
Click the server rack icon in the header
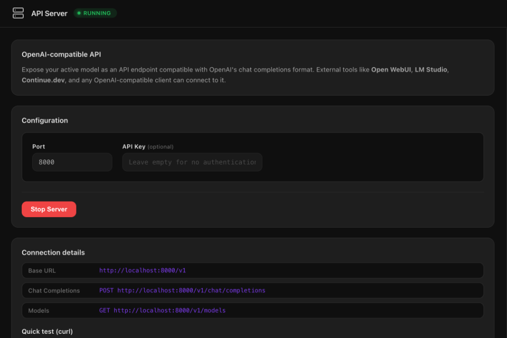click(18, 13)
